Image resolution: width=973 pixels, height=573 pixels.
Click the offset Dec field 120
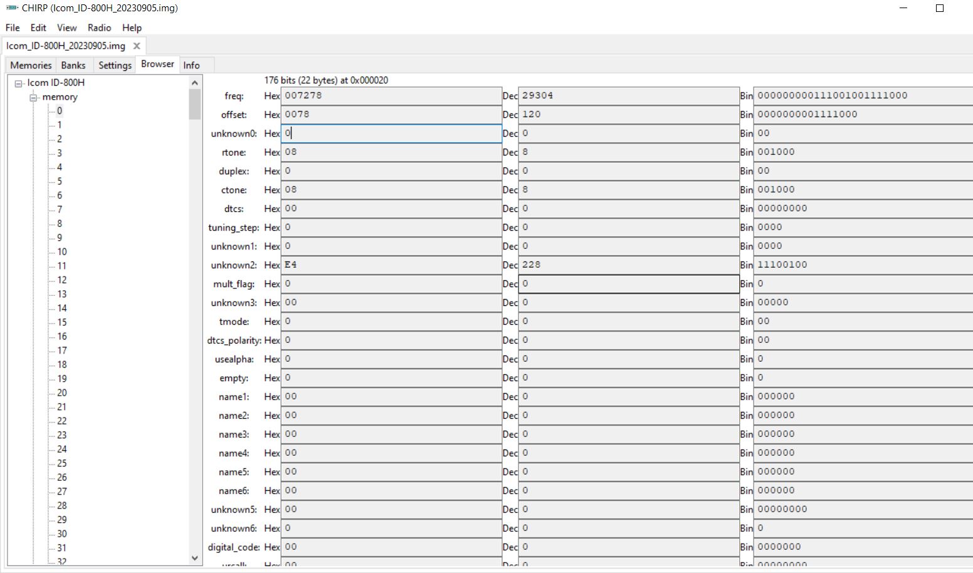[629, 115]
